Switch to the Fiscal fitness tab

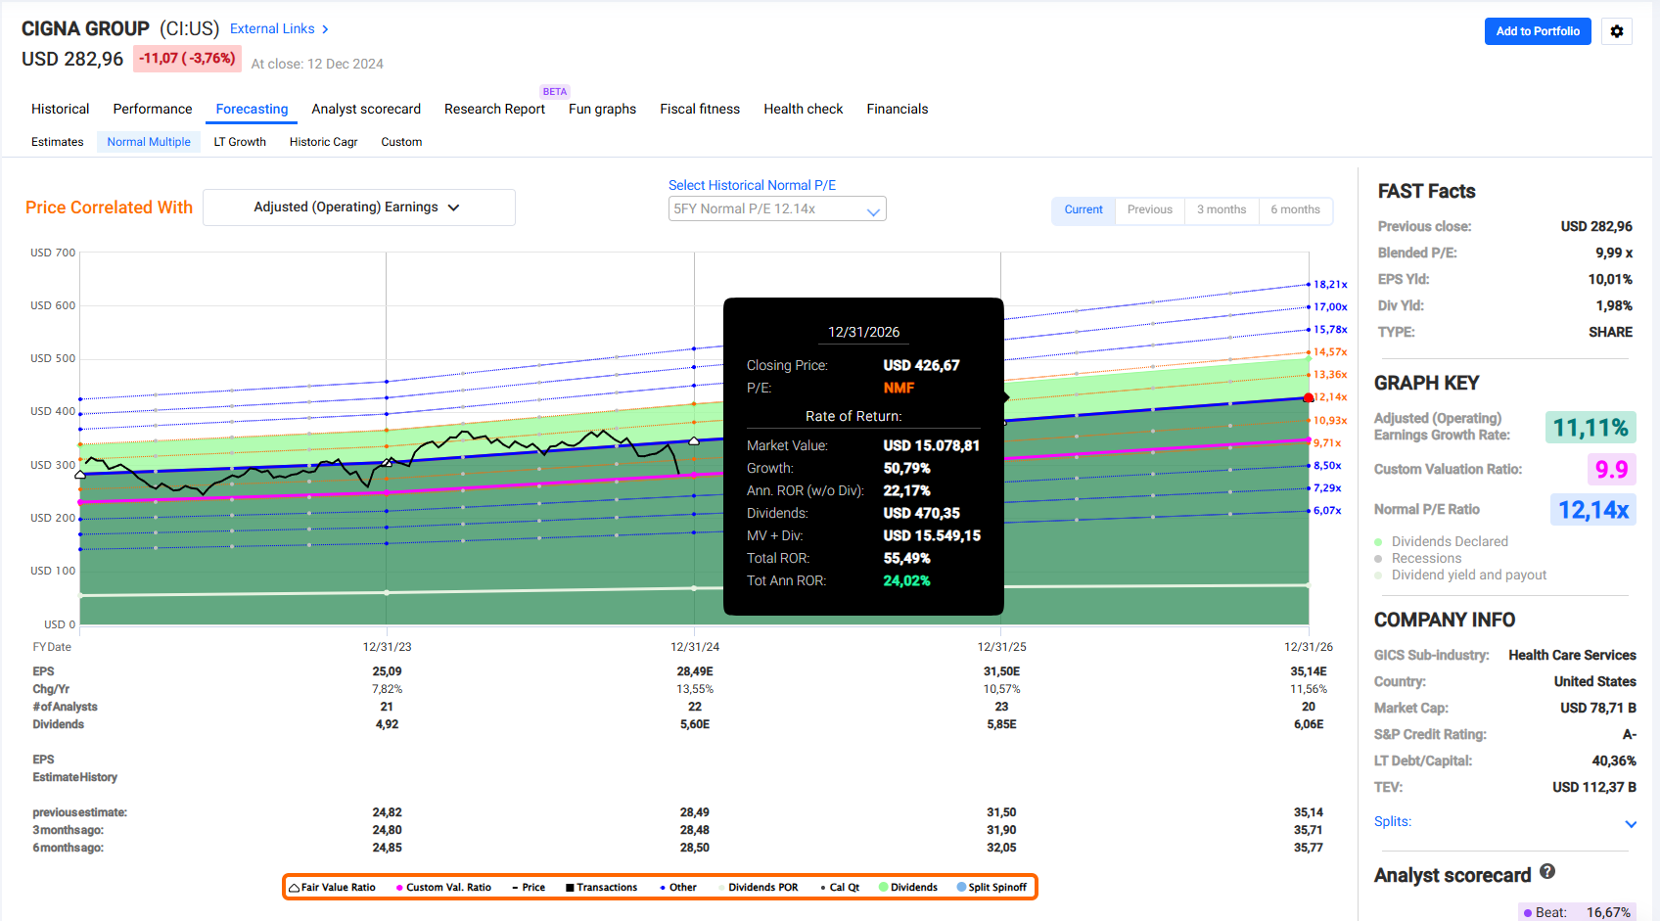click(700, 109)
